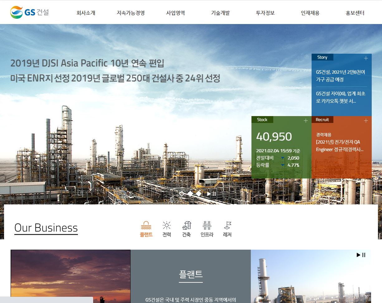
Task: Click the Recruit label tab
Action: tap(322, 120)
